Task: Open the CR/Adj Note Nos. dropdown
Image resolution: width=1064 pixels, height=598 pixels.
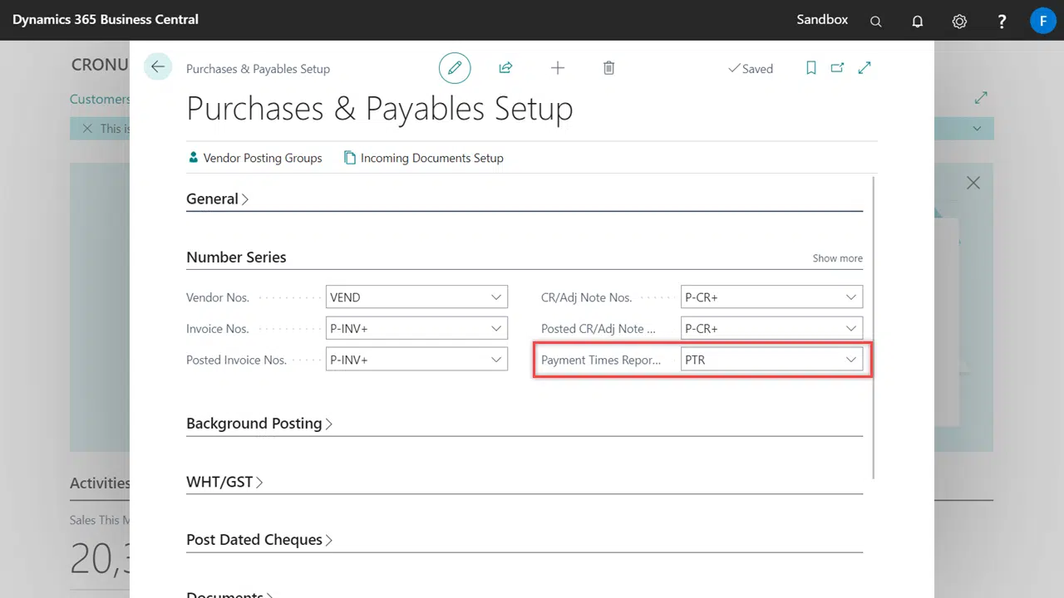Action: [851, 297]
